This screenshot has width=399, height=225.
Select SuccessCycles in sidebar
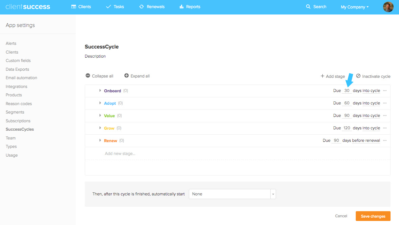[20, 129]
